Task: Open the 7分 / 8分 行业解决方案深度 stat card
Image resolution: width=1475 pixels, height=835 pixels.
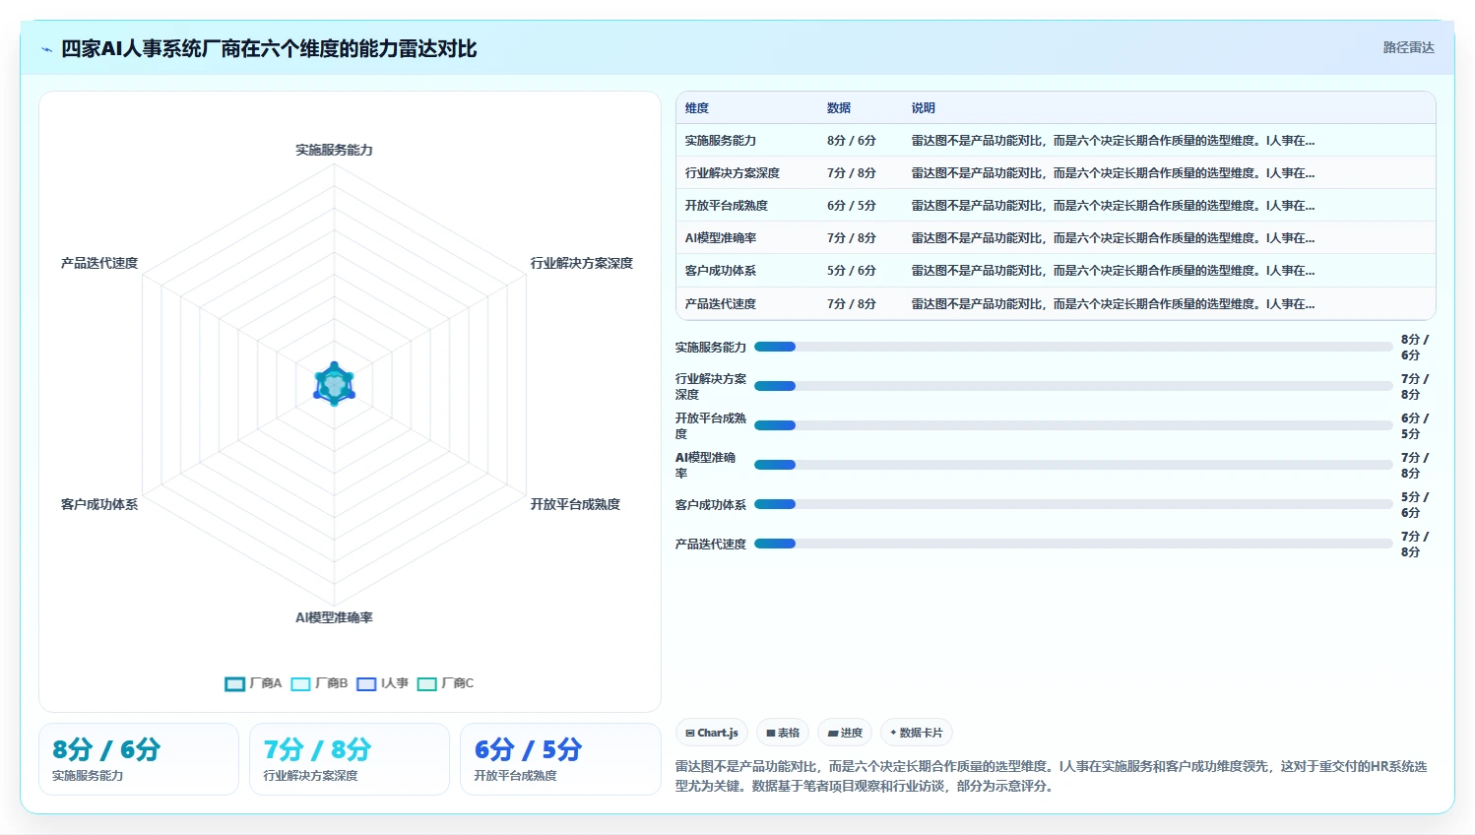Action: (350, 759)
